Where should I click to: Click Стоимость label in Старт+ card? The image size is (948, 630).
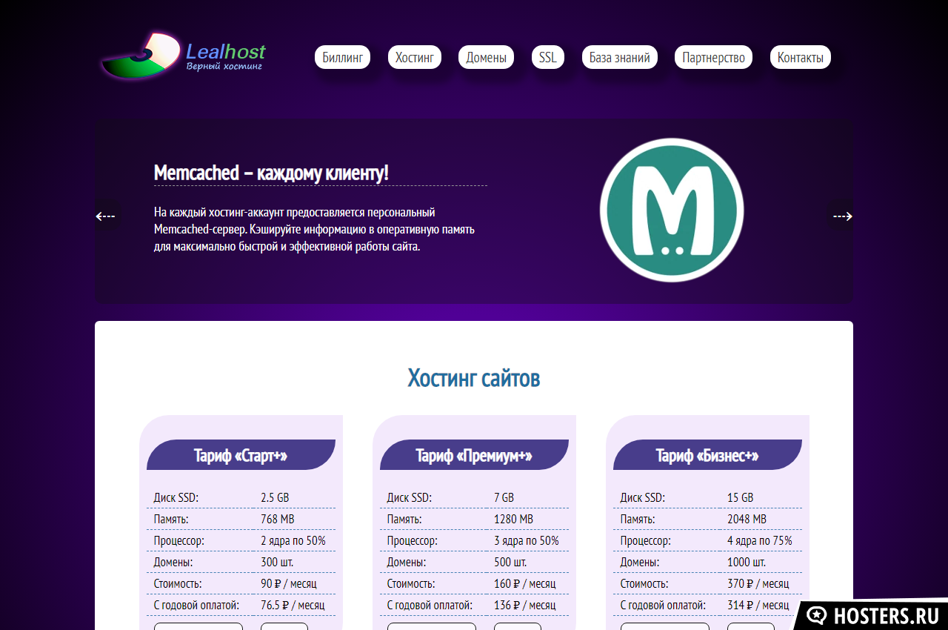click(178, 583)
